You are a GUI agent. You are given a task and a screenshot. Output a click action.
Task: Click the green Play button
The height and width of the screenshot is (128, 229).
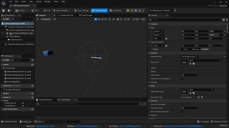point(128,10)
